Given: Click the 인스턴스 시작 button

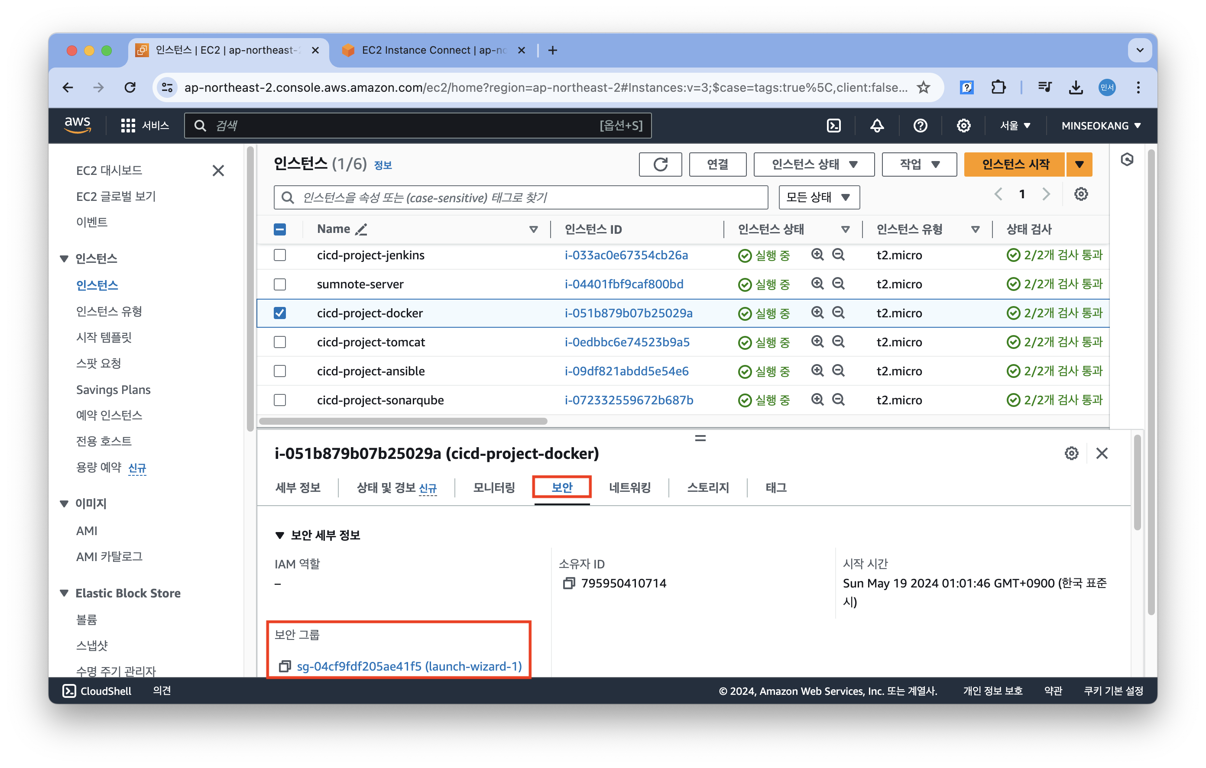Looking at the screenshot, I should pyautogui.click(x=1015, y=165).
